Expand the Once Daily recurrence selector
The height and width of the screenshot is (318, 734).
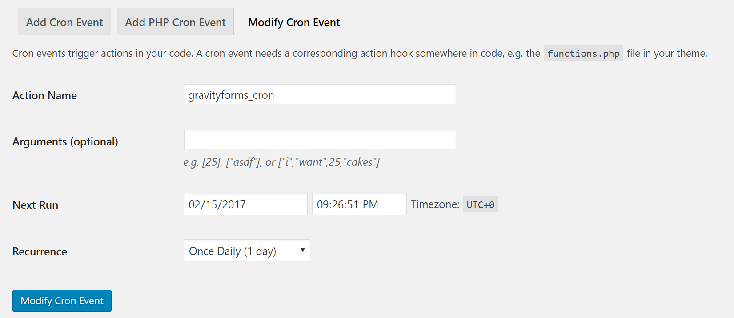246,251
